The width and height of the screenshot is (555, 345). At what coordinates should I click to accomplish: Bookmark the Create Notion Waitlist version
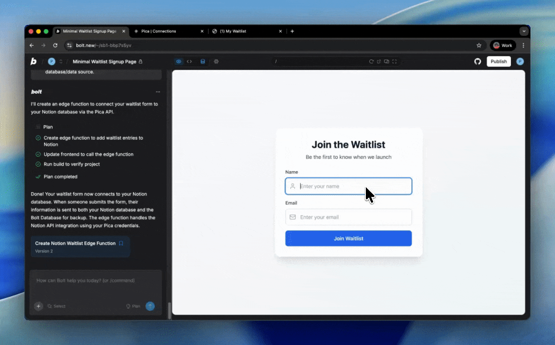point(121,243)
